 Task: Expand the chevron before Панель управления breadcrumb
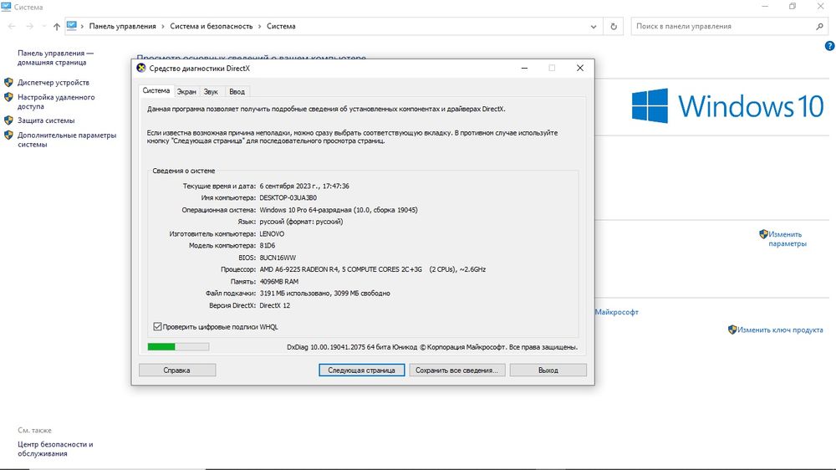pos(82,26)
